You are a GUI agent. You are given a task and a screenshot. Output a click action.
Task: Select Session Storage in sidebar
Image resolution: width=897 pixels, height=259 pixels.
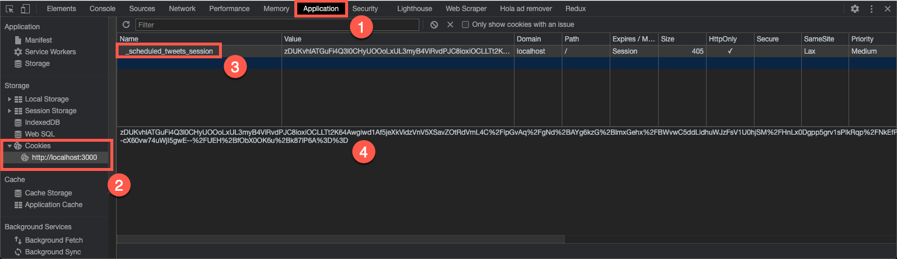[x=50, y=111]
